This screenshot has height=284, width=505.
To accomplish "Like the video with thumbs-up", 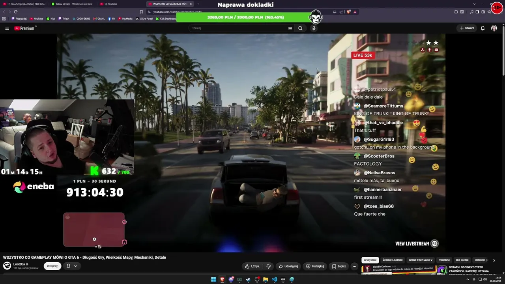I will (x=252, y=266).
